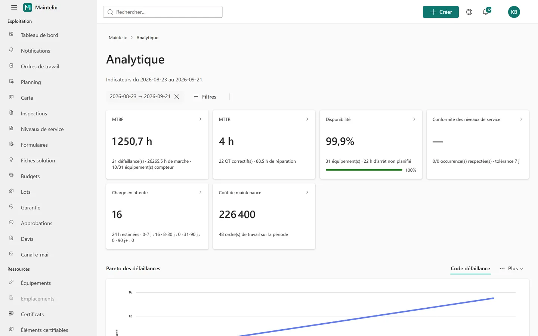Click the Certificats sidebar icon
The image size is (538, 336).
[x=11, y=314]
